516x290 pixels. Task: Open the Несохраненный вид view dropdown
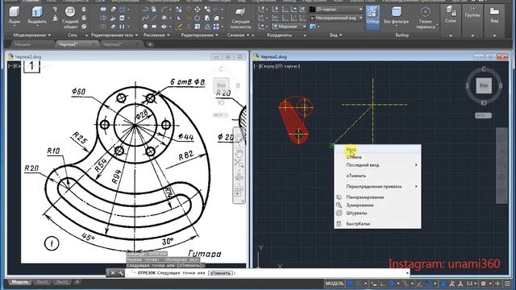[335, 18]
